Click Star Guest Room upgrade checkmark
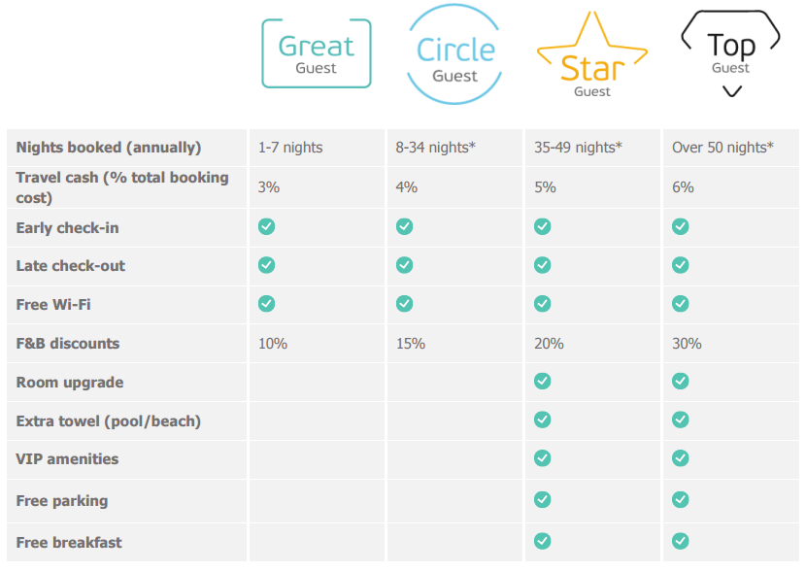Viewport: 806px width, 571px height. (542, 382)
